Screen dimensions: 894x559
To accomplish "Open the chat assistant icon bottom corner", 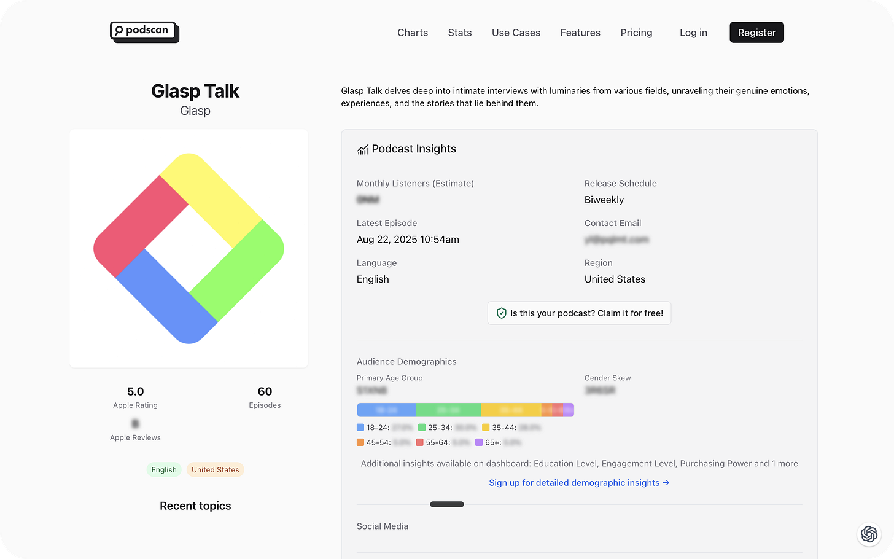I will pos(869,534).
